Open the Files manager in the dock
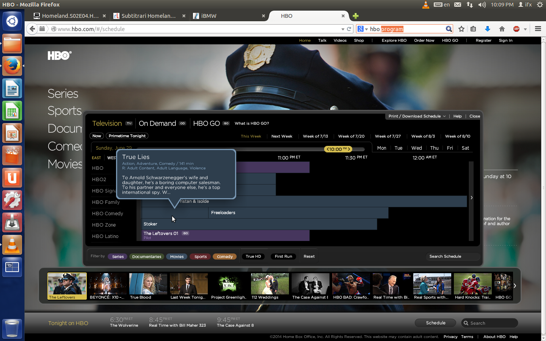Image resolution: width=546 pixels, height=341 pixels. coord(12,44)
